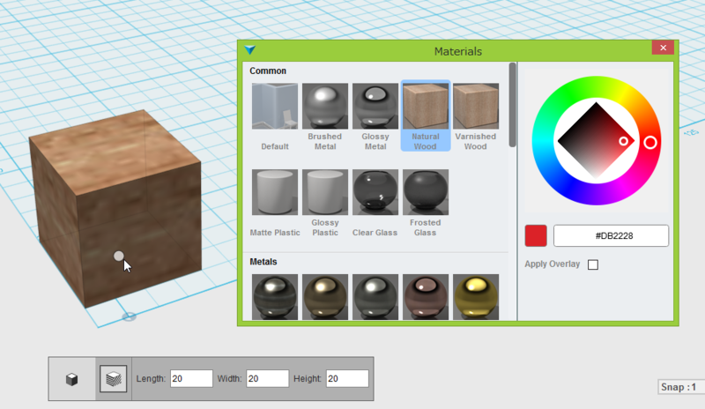Select the Default material thumbnail

click(275, 106)
